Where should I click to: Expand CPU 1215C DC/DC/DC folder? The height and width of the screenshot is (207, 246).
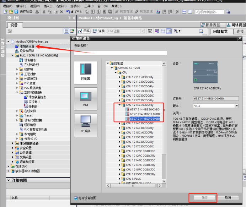click(x=119, y=137)
